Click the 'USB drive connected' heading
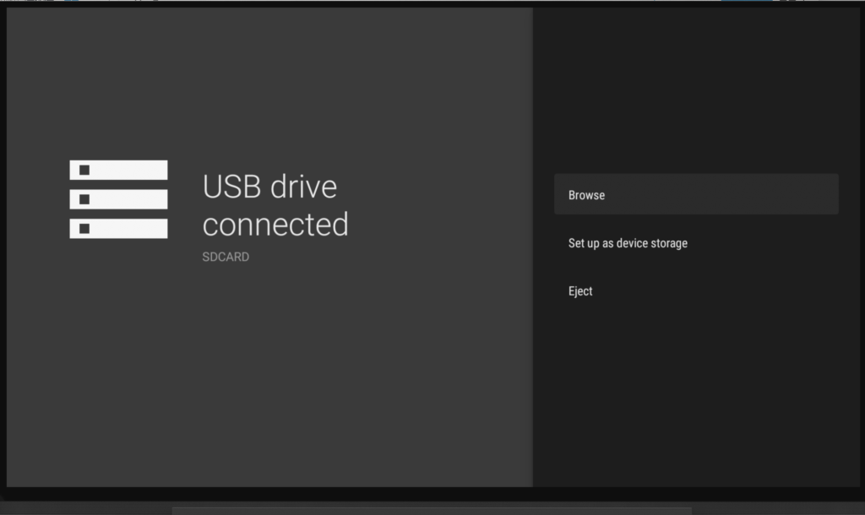 coord(275,205)
